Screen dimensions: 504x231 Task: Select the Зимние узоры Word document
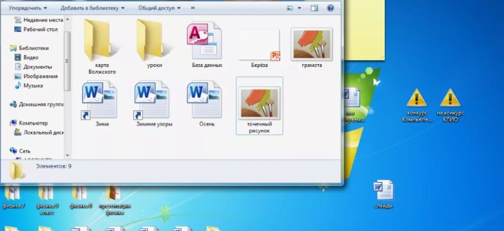coord(154,101)
